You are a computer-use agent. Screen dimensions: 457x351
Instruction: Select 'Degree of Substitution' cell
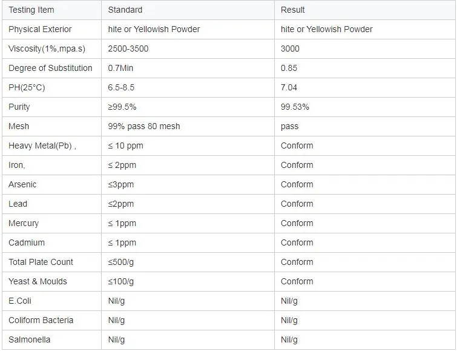(x=50, y=68)
